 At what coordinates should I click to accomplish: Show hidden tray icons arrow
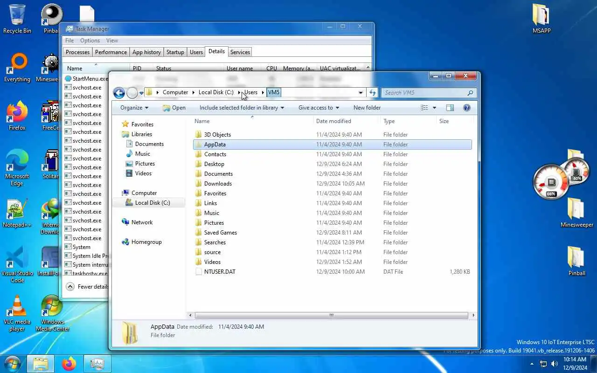click(532, 364)
